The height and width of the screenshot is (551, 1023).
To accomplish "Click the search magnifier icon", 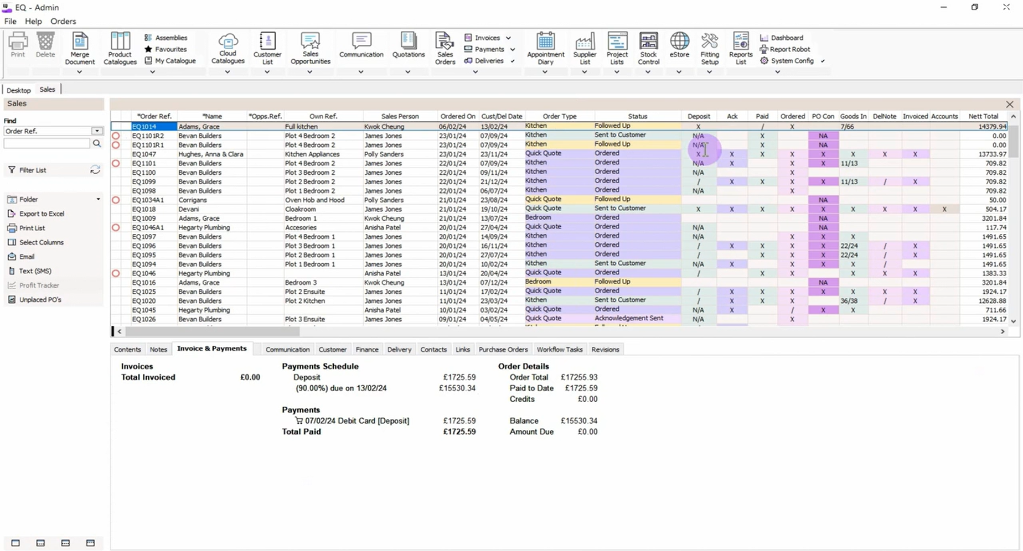I will pos(97,143).
